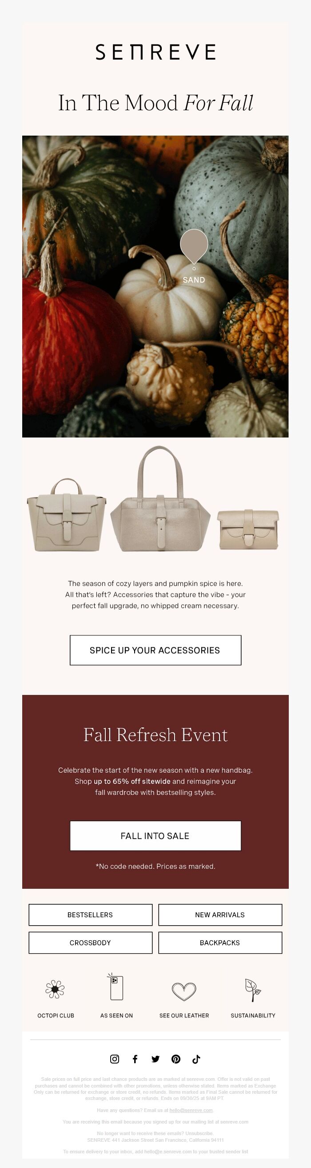The height and width of the screenshot is (1168, 311).
Task: Open the TikTok icon
Action: click(196, 1059)
